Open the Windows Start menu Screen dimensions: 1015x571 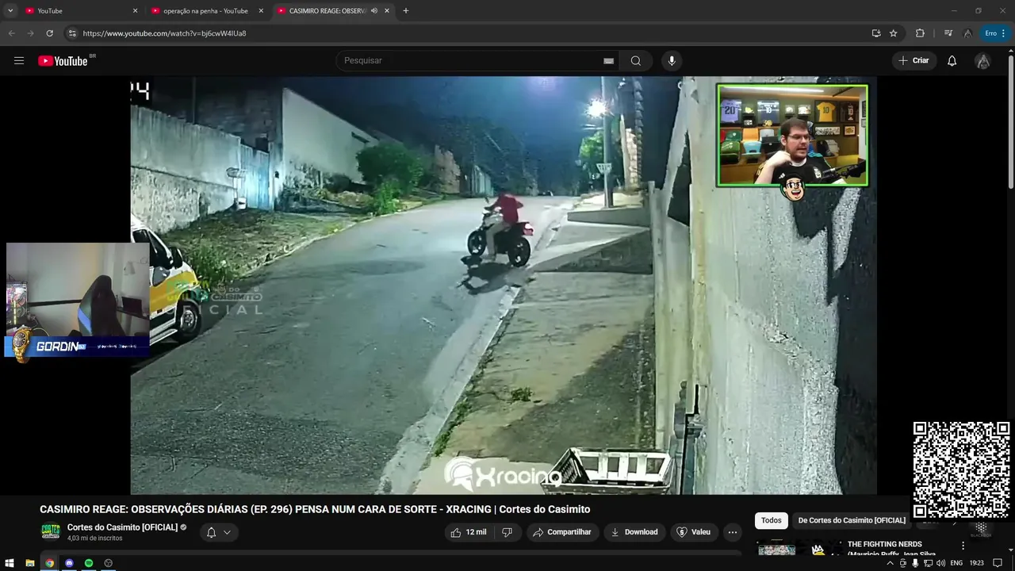[x=10, y=563]
